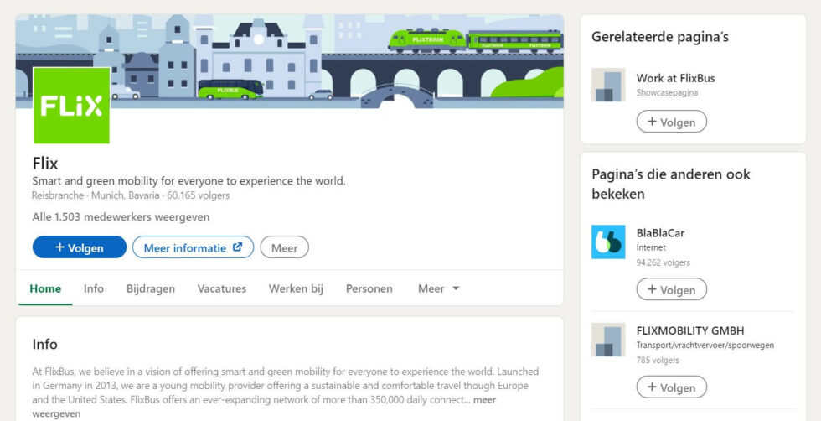The width and height of the screenshot is (821, 421).
Task: Click the FLIXMOBILITY GMBH placeholder logo
Action: tap(608, 340)
